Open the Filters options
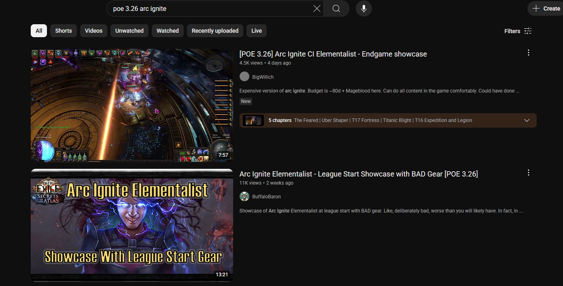Image resolution: width=563 pixels, height=286 pixels. [518, 31]
